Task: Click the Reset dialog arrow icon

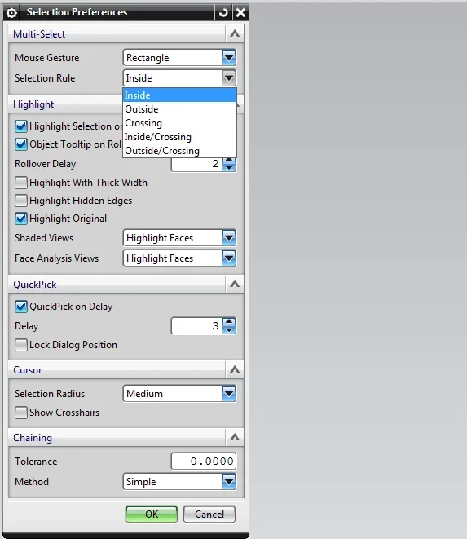Action: click(223, 13)
